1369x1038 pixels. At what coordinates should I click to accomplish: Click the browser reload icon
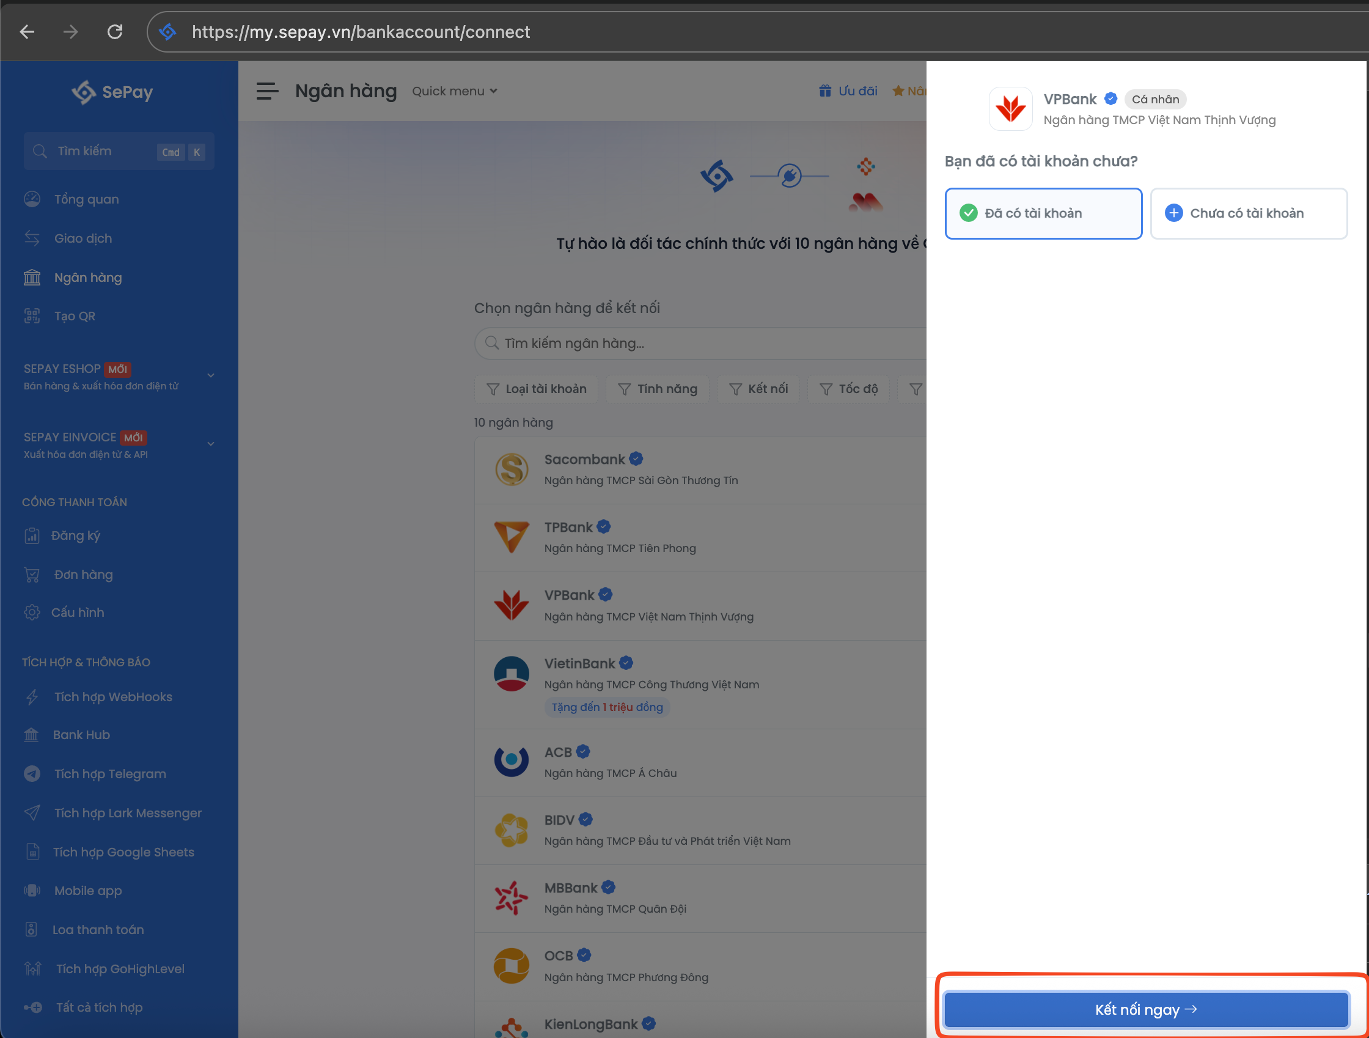coord(115,32)
